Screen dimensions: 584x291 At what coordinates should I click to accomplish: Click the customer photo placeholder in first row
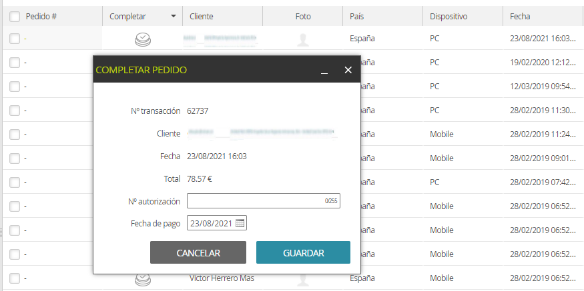(x=303, y=39)
